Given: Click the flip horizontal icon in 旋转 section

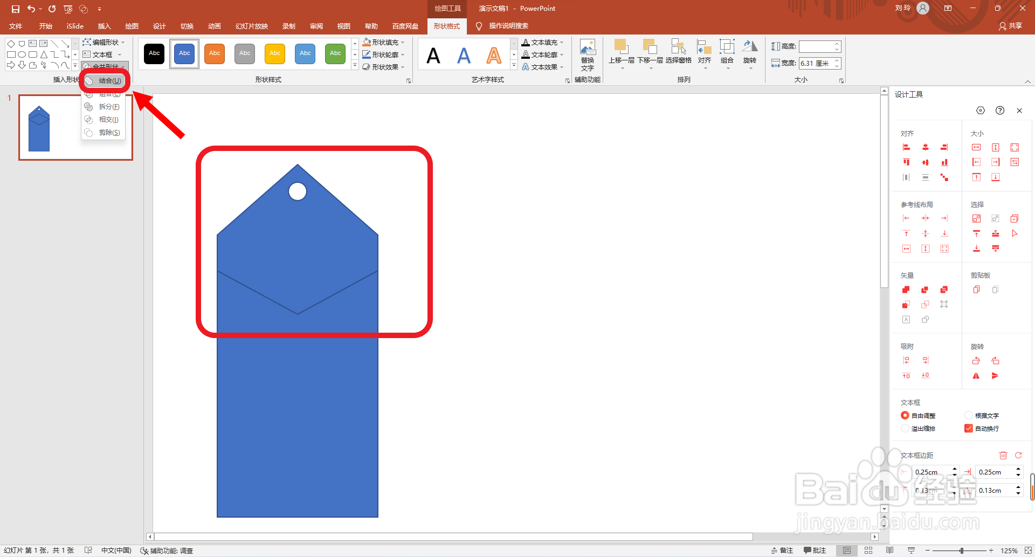Looking at the screenshot, I should tap(976, 376).
